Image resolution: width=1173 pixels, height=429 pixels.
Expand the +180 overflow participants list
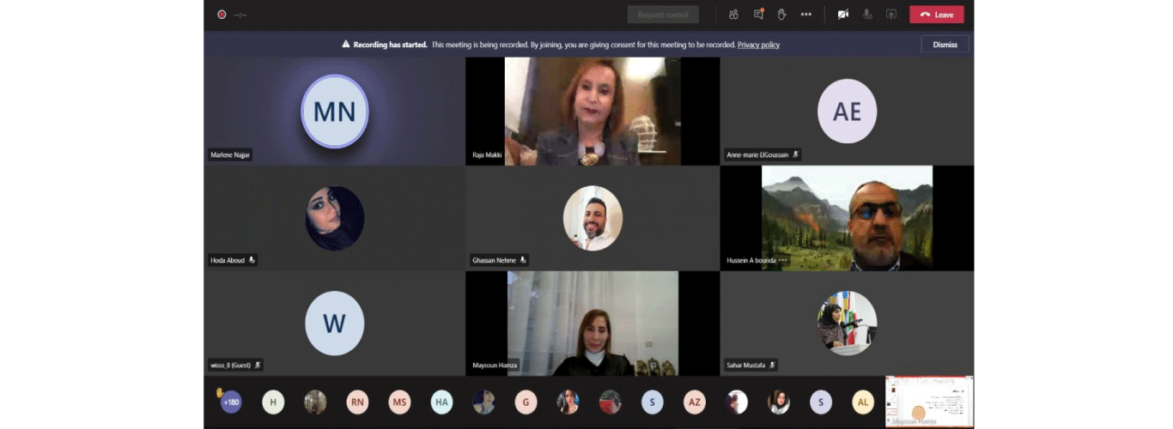(x=230, y=402)
